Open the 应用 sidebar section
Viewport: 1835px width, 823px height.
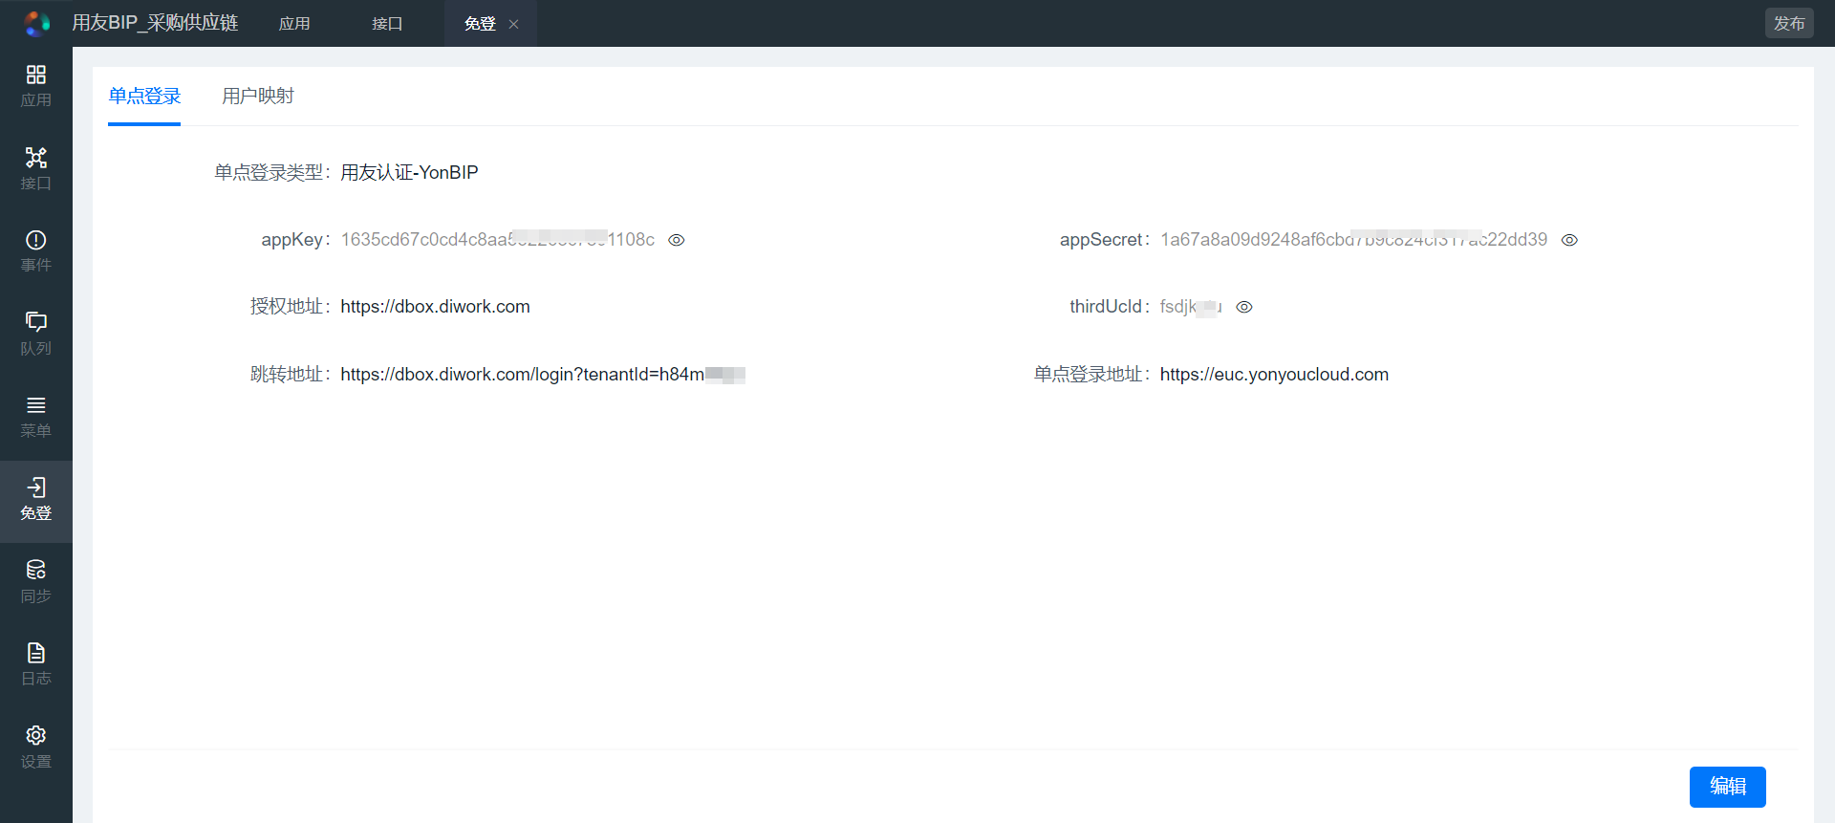36,86
